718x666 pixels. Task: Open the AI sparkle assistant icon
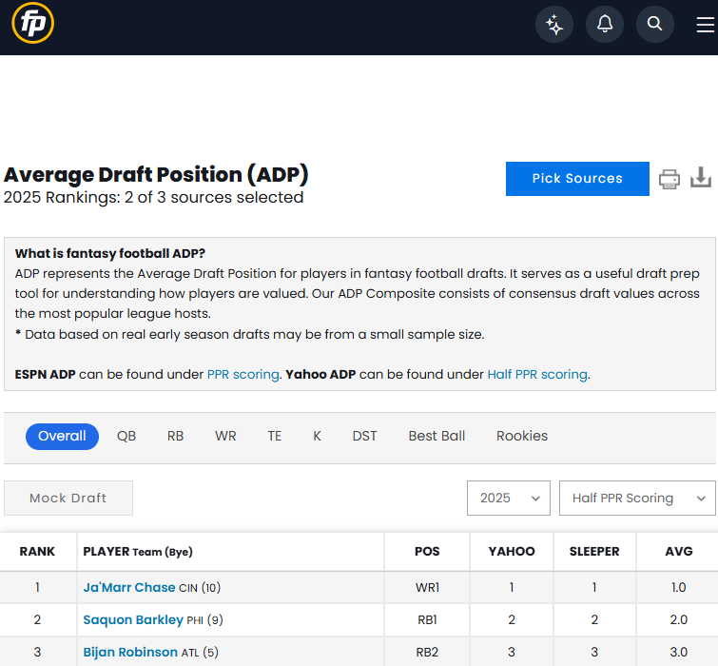click(x=554, y=24)
